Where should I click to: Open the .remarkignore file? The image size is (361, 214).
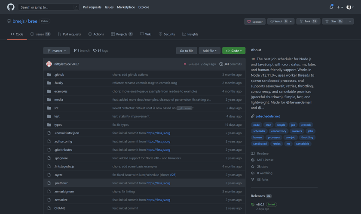click(64, 192)
